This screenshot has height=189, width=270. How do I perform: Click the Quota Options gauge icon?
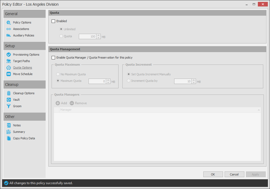9,68
